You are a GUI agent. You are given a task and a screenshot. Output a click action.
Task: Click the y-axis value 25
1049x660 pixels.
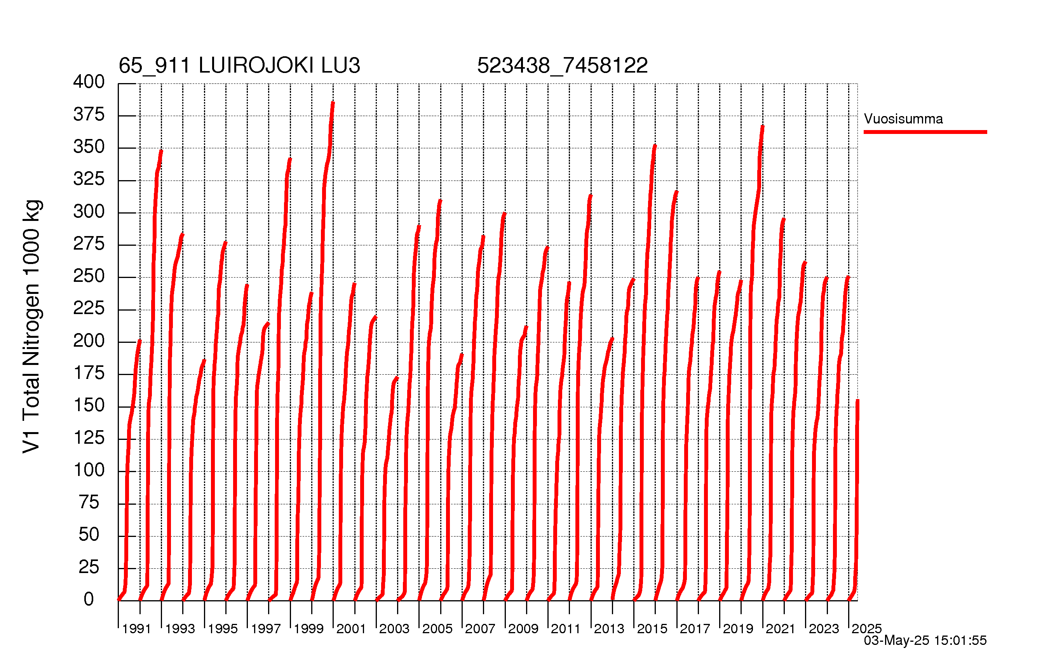point(89,567)
